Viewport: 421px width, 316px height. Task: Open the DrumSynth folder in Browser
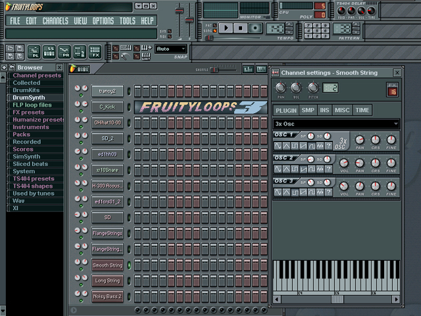coord(29,97)
